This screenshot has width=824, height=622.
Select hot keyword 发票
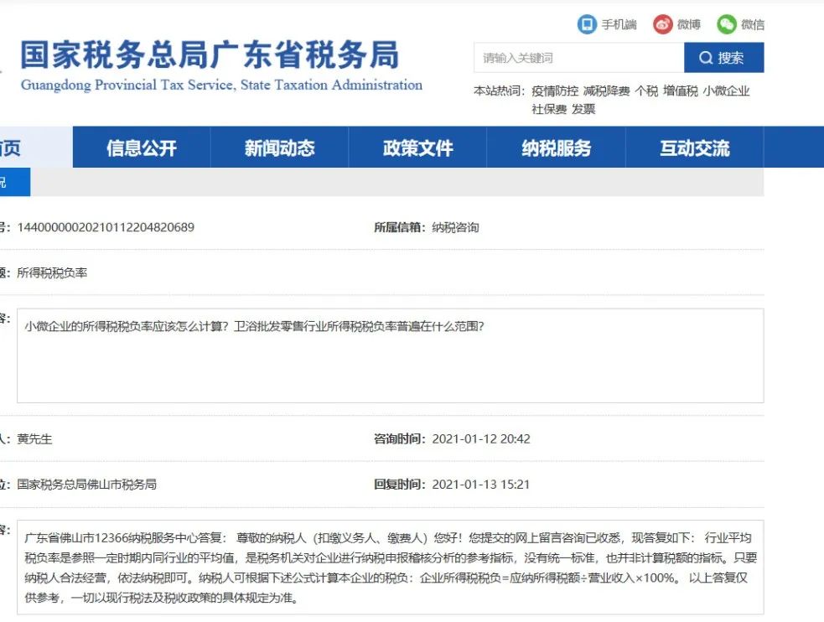coord(583,109)
